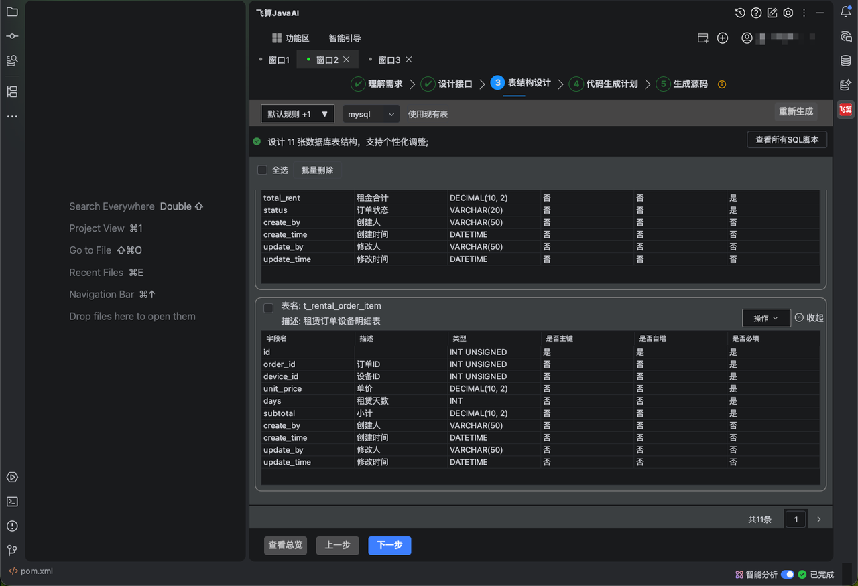Collapse the table with 收起

(809, 318)
